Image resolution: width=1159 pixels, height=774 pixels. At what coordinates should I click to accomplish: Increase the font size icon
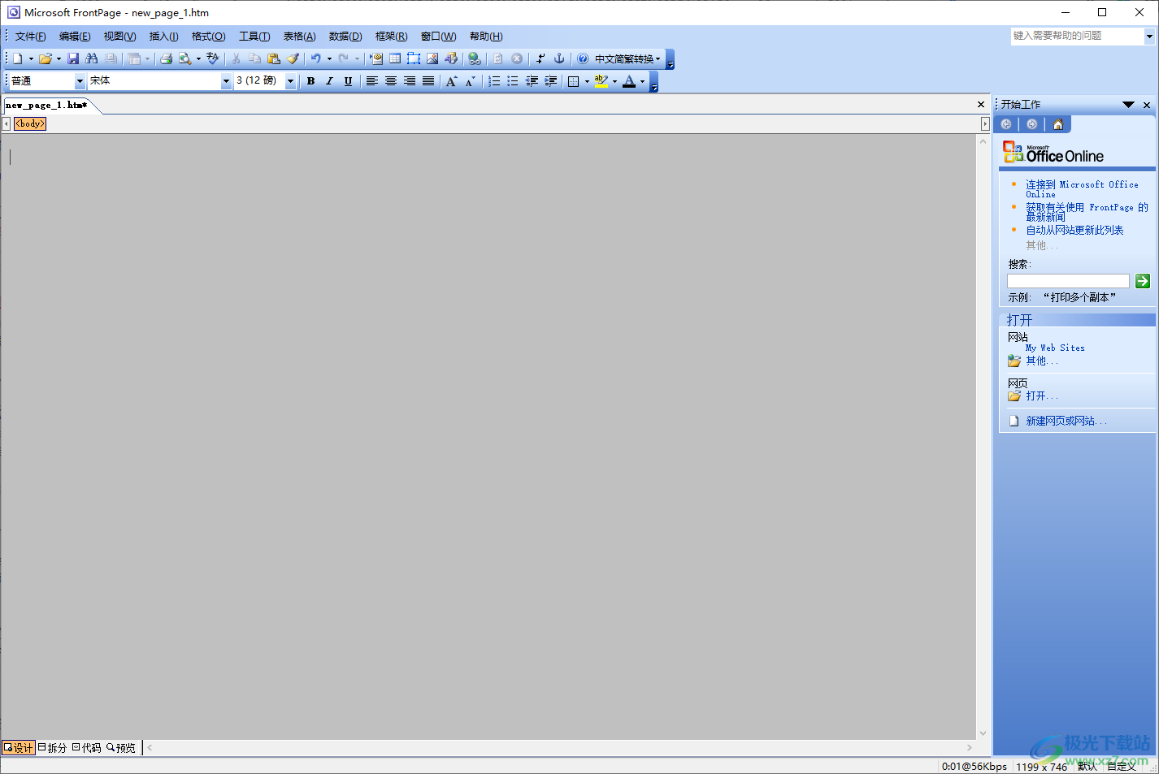(452, 81)
